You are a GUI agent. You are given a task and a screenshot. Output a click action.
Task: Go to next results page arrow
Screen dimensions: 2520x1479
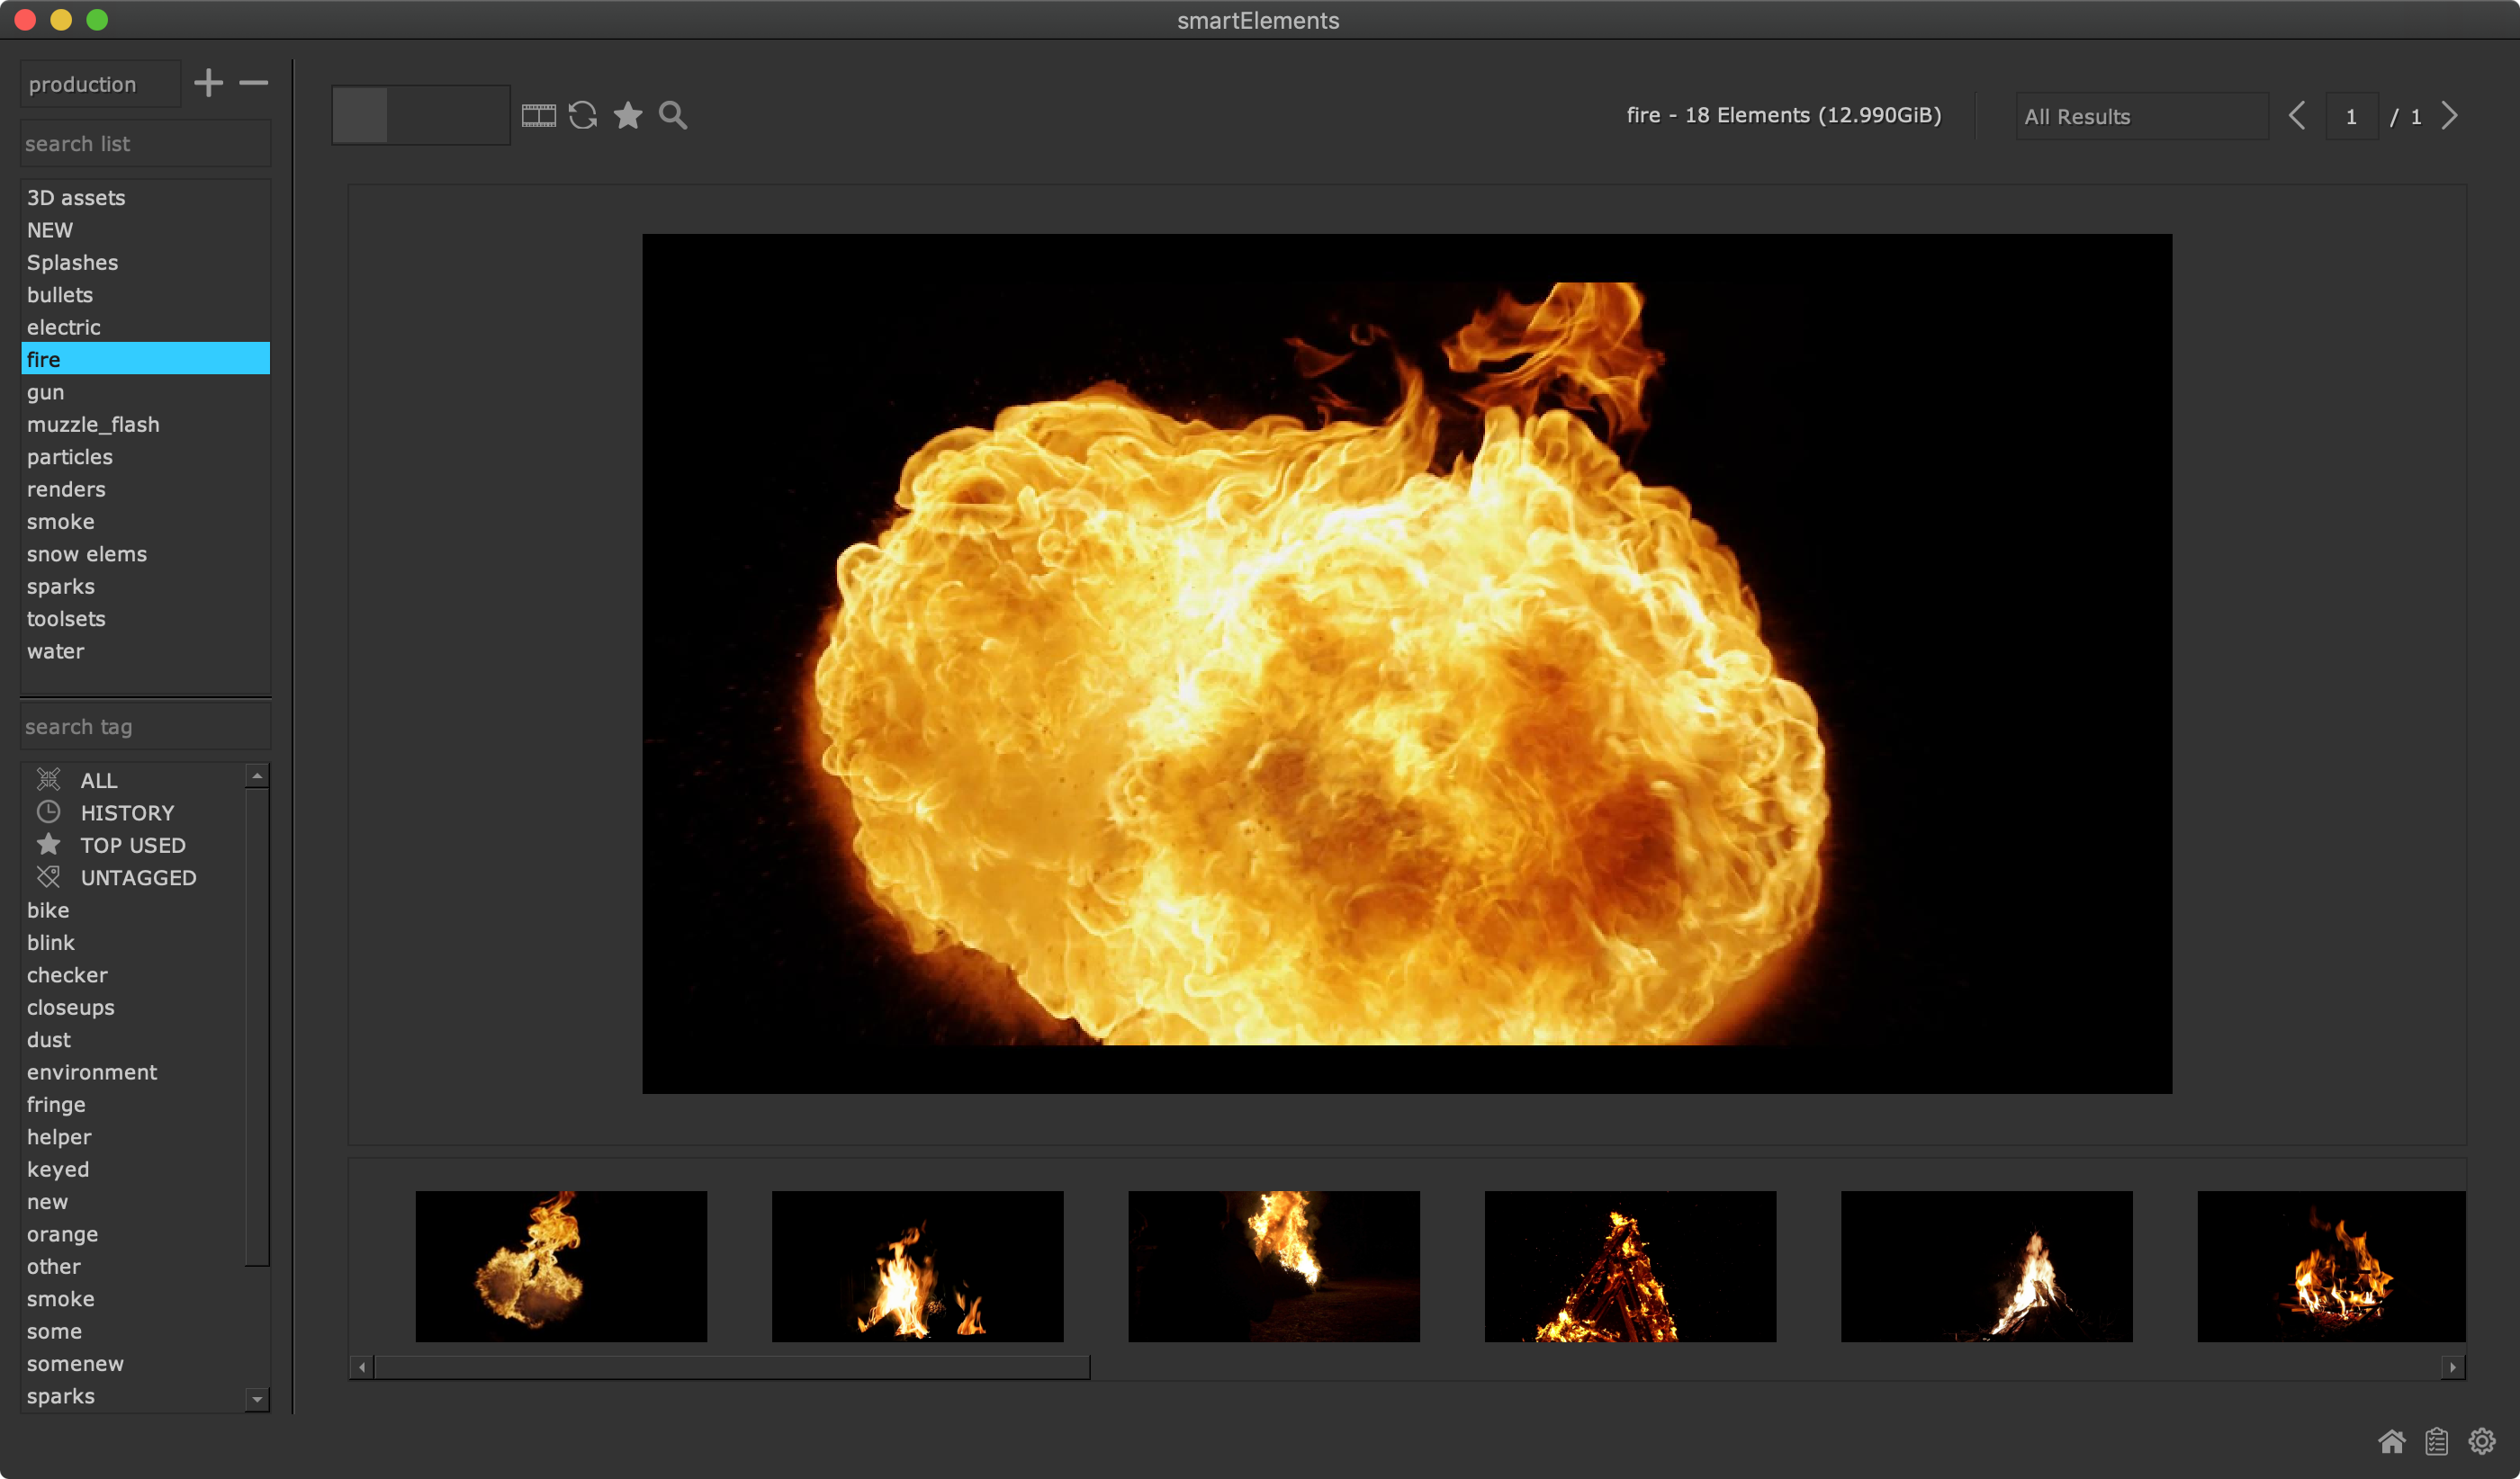[2449, 116]
